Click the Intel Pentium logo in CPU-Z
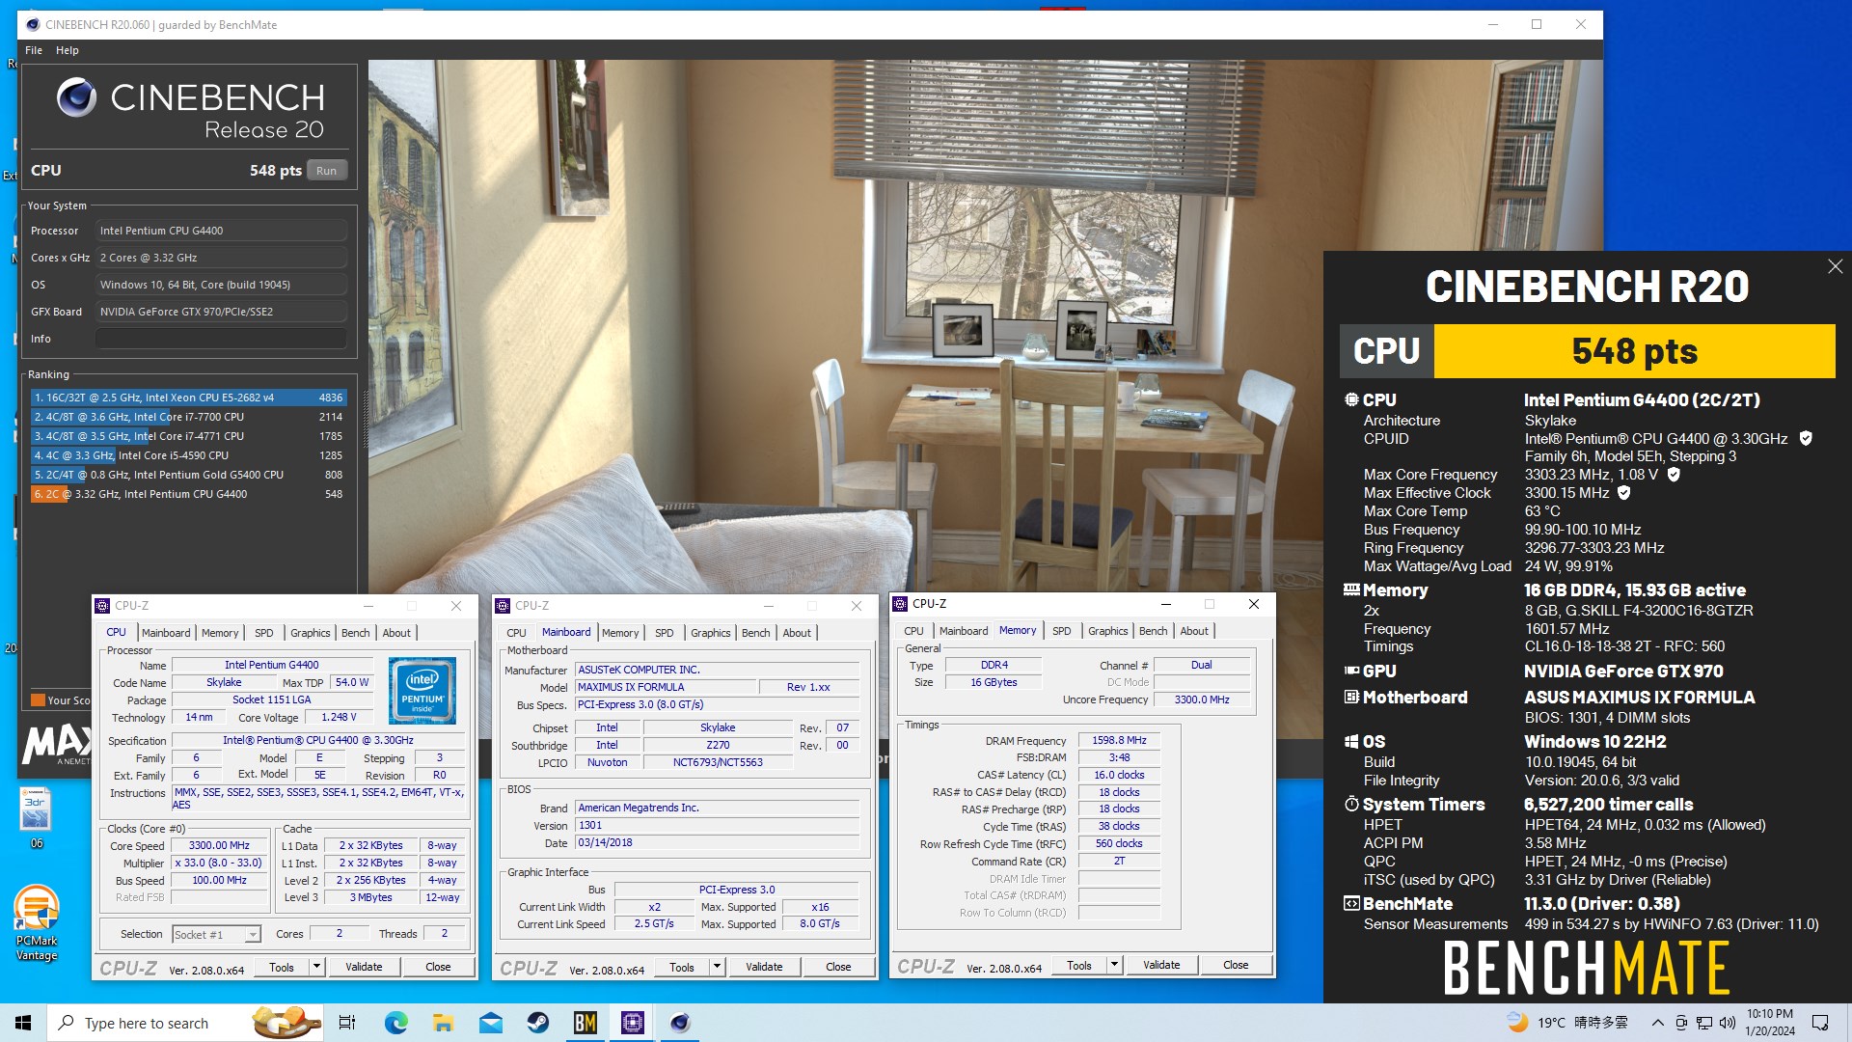The image size is (1852, 1042). click(422, 691)
